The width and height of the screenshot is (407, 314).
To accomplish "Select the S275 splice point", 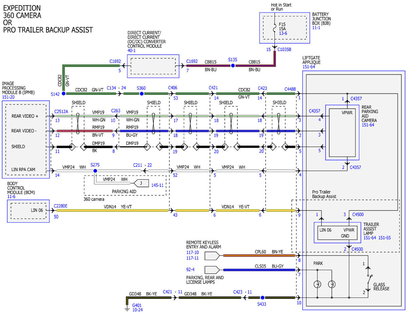I will 95,171.
